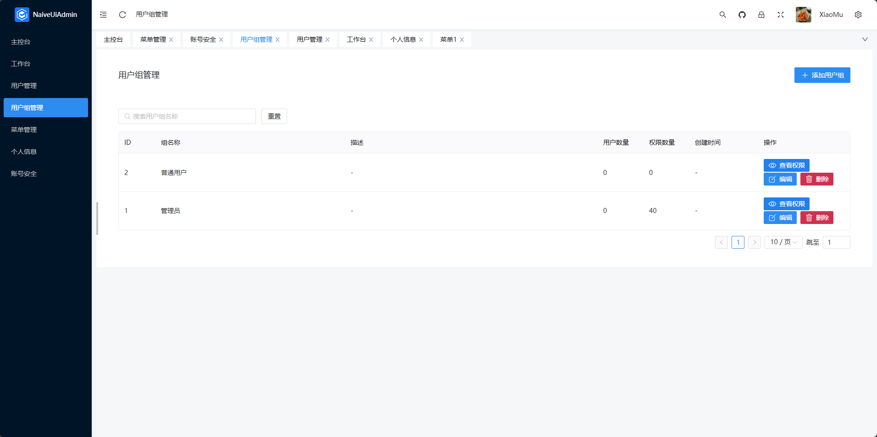Image resolution: width=877 pixels, height=437 pixels.
Task: Open settings with the gear icon
Action: [x=858, y=14]
